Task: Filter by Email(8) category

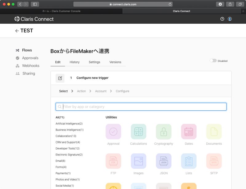Action: click(x=60, y=161)
